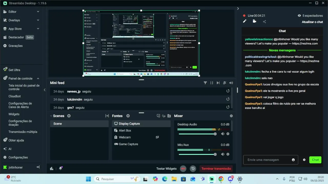Open the webcam-and-hand icon in the Fontes header
Viewport: 328px width, 184px height.
[164, 116]
